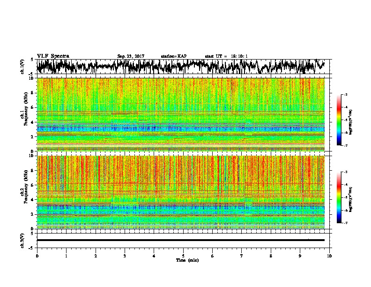
Task: Click the '-3' label on ch.1 colorbar
Action: click(345, 94)
